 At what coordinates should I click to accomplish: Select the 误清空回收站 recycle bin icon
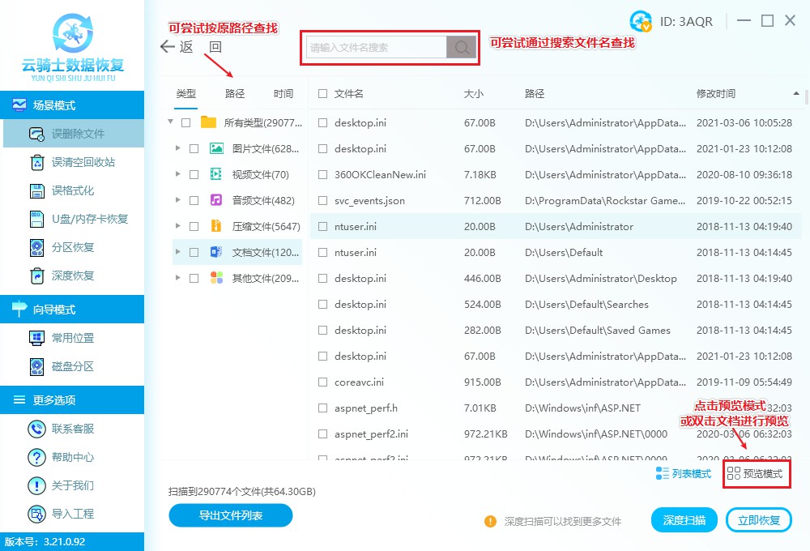click(37, 162)
